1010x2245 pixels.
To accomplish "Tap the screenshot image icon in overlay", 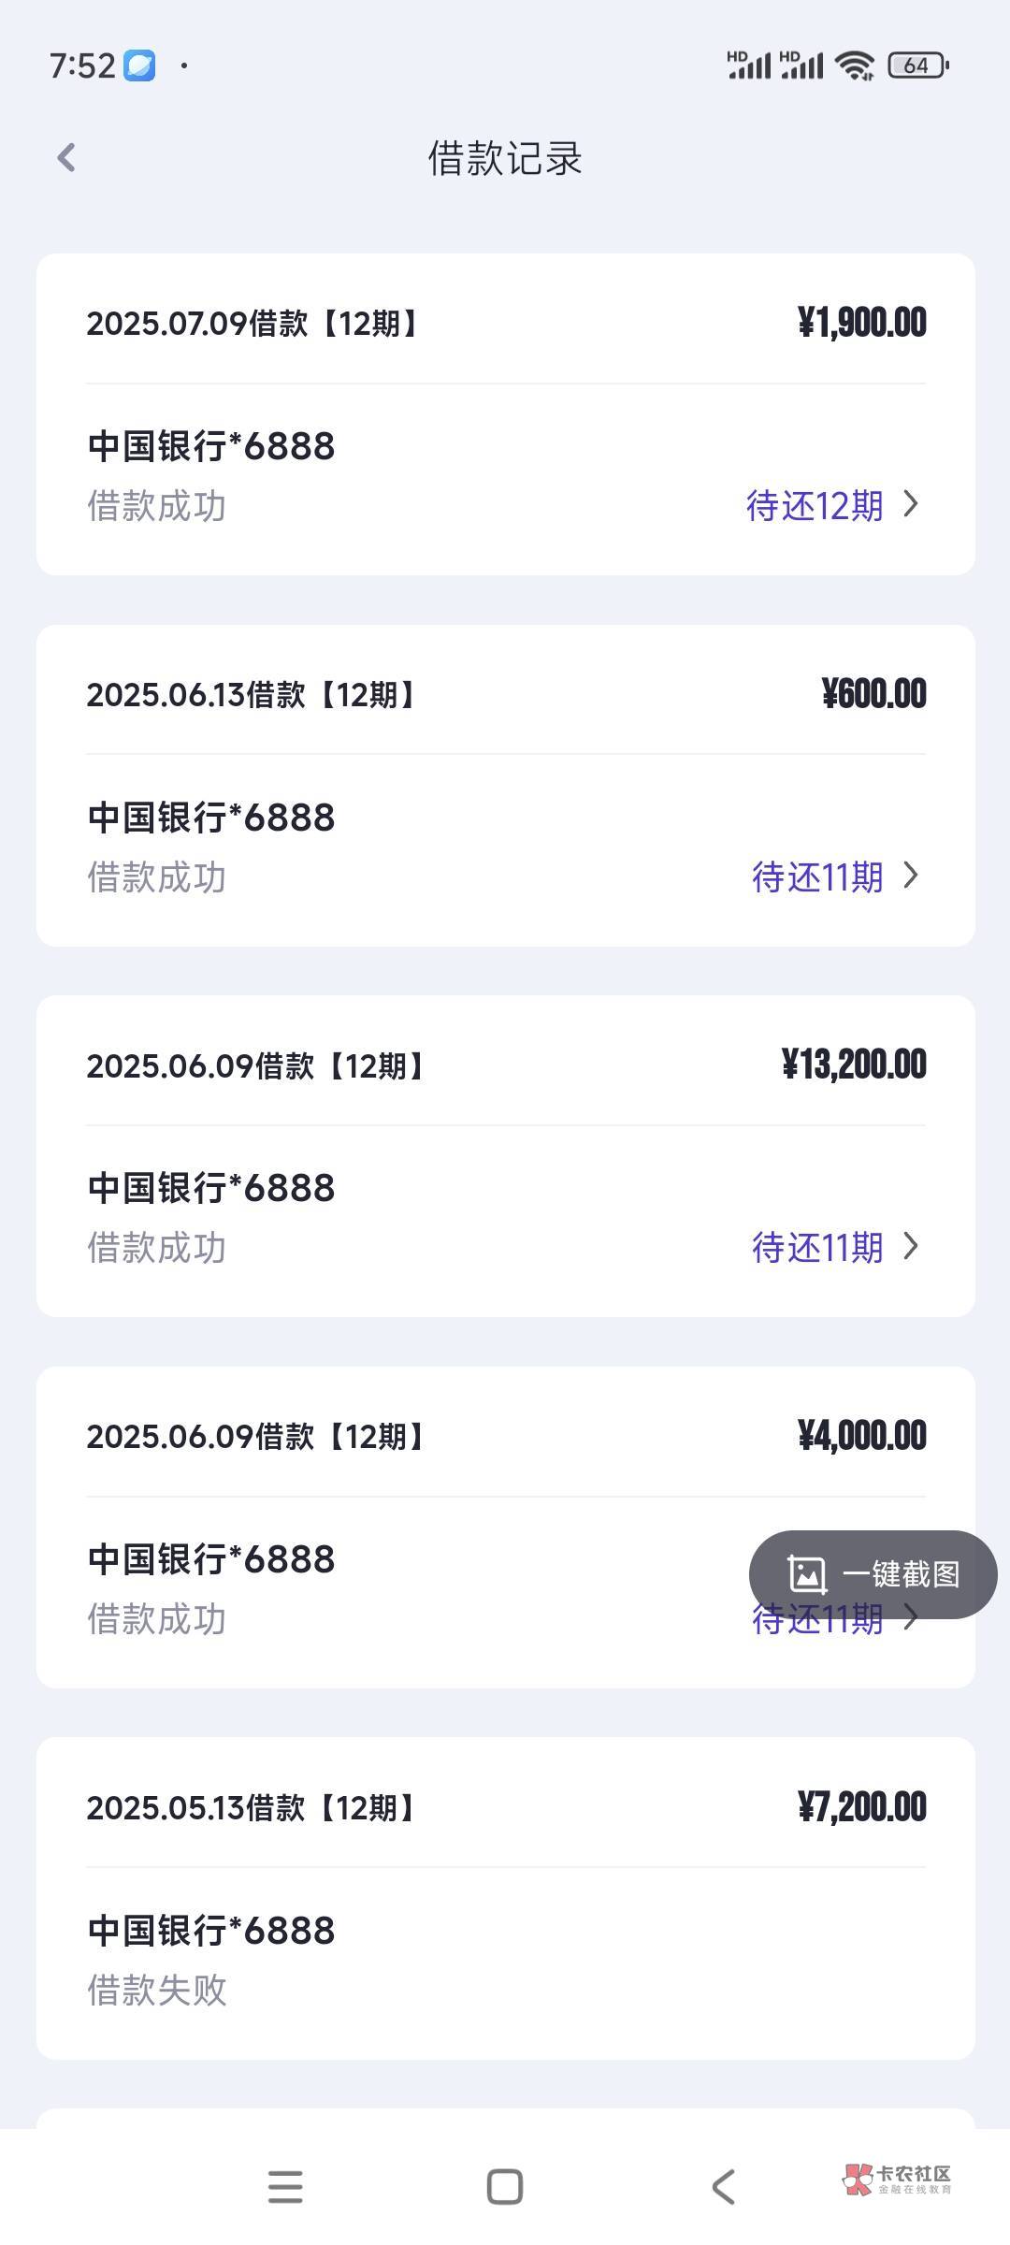I will 807,1574.
